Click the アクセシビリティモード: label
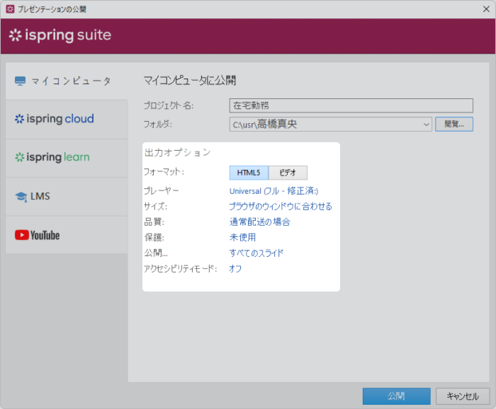This screenshot has width=496, height=409. pyautogui.click(x=180, y=269)
